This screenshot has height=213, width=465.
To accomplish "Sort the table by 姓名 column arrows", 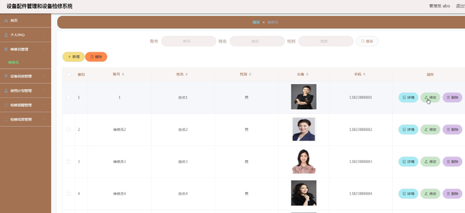I will [187, 74].
